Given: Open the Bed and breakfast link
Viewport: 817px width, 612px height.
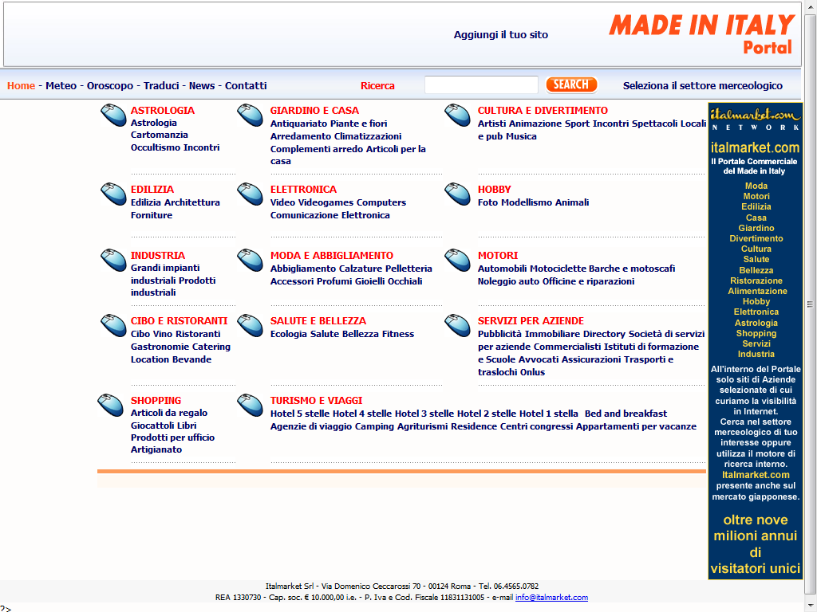Looking at the screenshot, I should pos(626,414).
